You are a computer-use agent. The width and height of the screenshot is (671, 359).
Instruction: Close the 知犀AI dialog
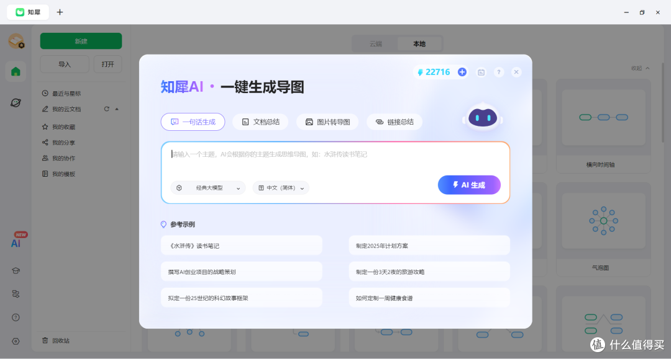tap(516, 72)
